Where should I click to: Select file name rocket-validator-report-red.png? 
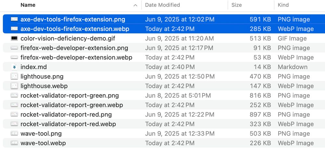(x=66, y=114)
